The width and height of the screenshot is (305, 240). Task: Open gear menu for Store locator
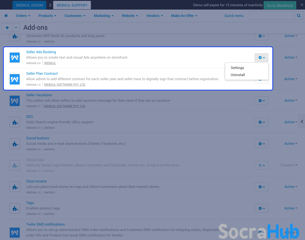click(x=261, y=187)
